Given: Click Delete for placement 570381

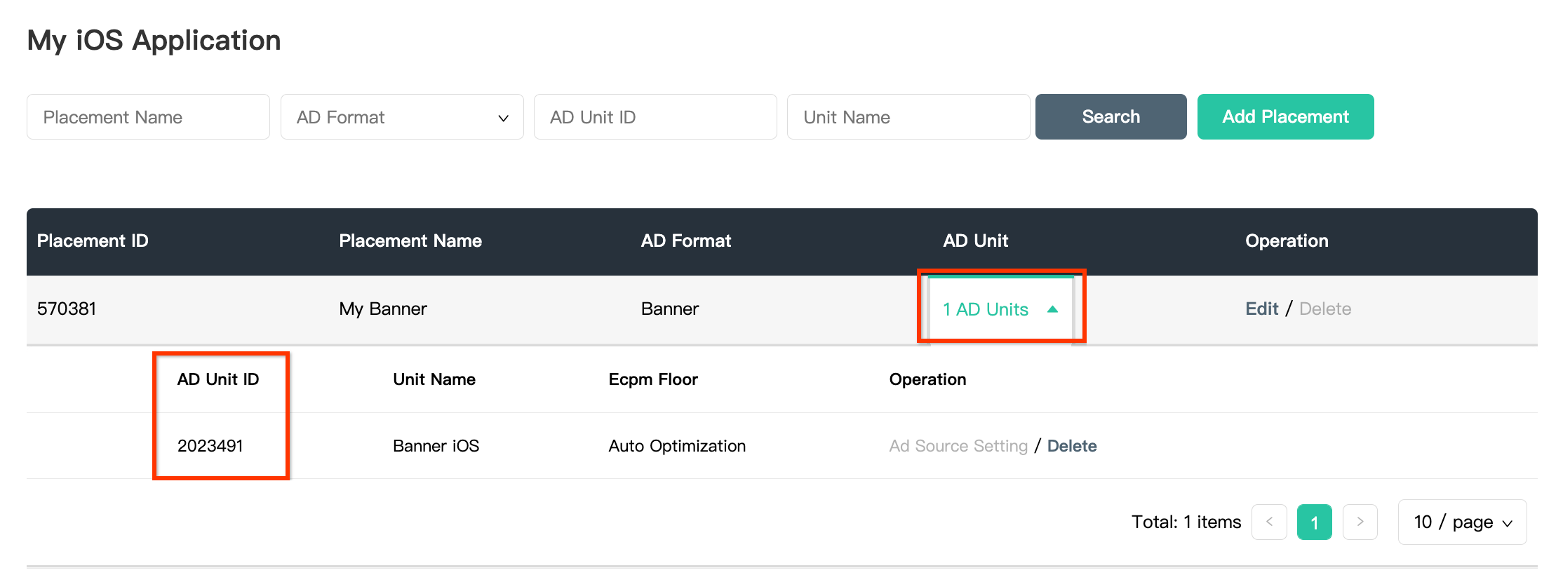Looking at the screenshot, I should coord(1324,309).
